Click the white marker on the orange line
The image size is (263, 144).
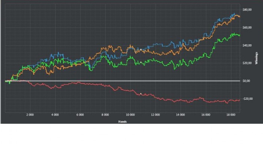tap(141, 49)
